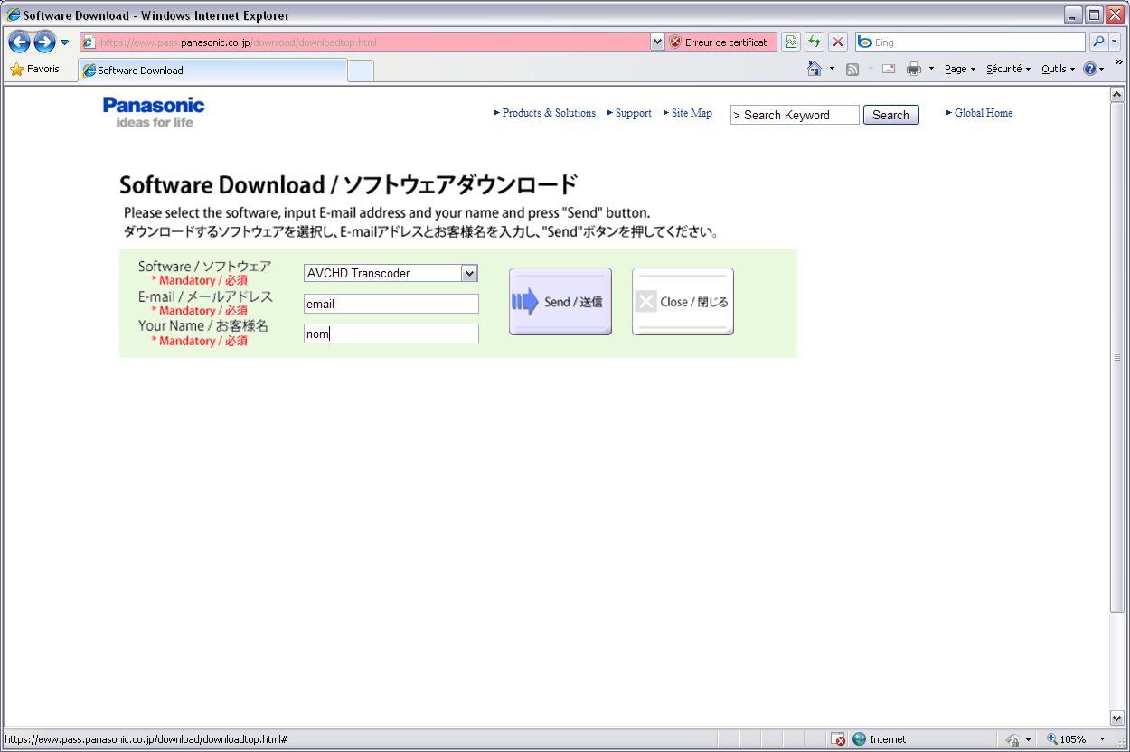Click the Compatibility View icon
This screenshot has height=752, width=1130.
(792, 42)
